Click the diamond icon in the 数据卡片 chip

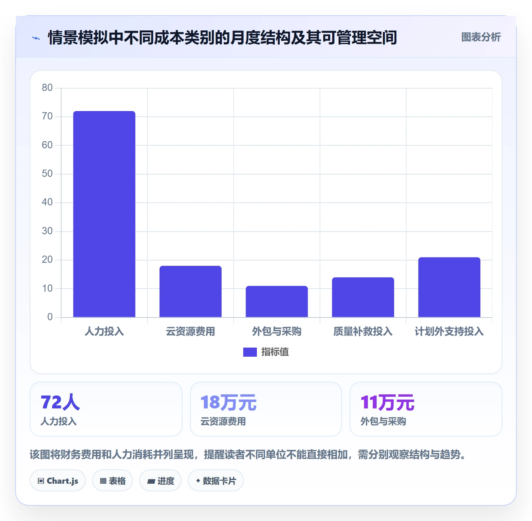198,481
